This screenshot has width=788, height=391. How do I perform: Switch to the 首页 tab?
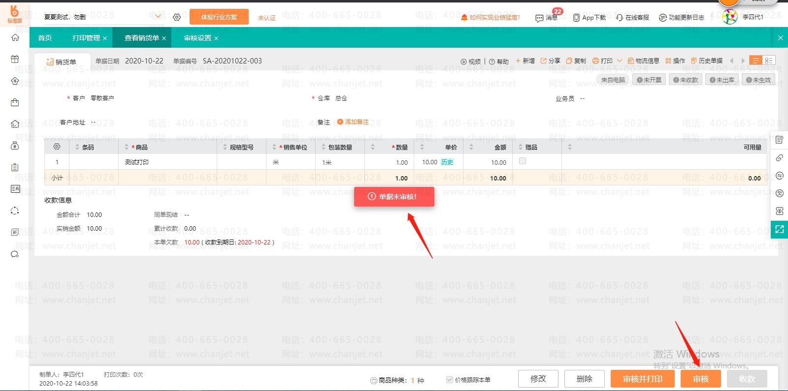[x=45, y=38]
